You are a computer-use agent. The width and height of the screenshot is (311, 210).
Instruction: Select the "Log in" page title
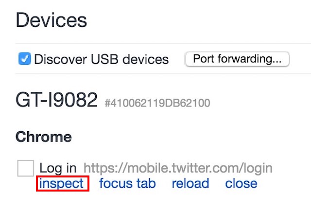click(58, 168)
